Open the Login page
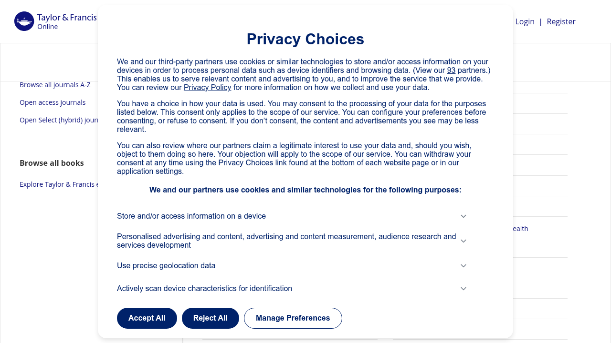611x343 pixels. tap(525, 21)
